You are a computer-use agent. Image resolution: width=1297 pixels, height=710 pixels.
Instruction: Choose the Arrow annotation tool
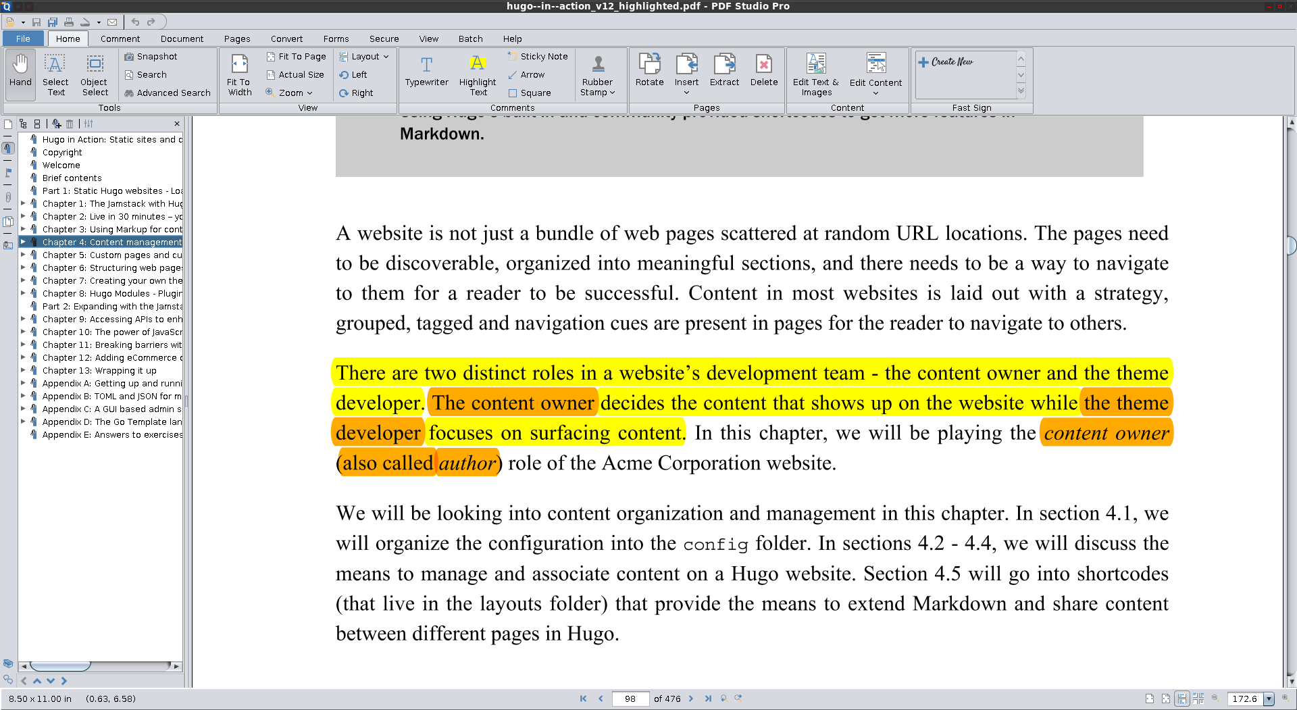(x=526, y=75)
